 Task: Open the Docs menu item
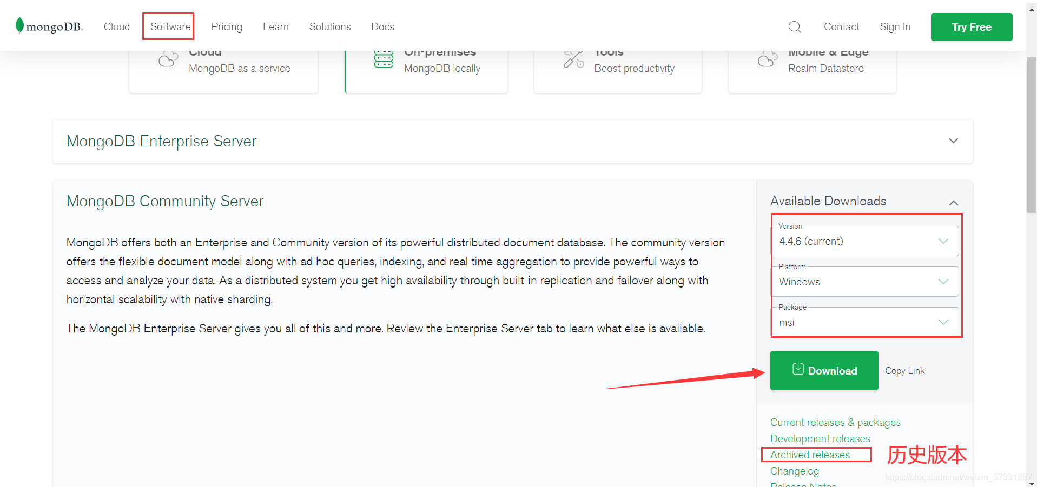pos(382,27)
